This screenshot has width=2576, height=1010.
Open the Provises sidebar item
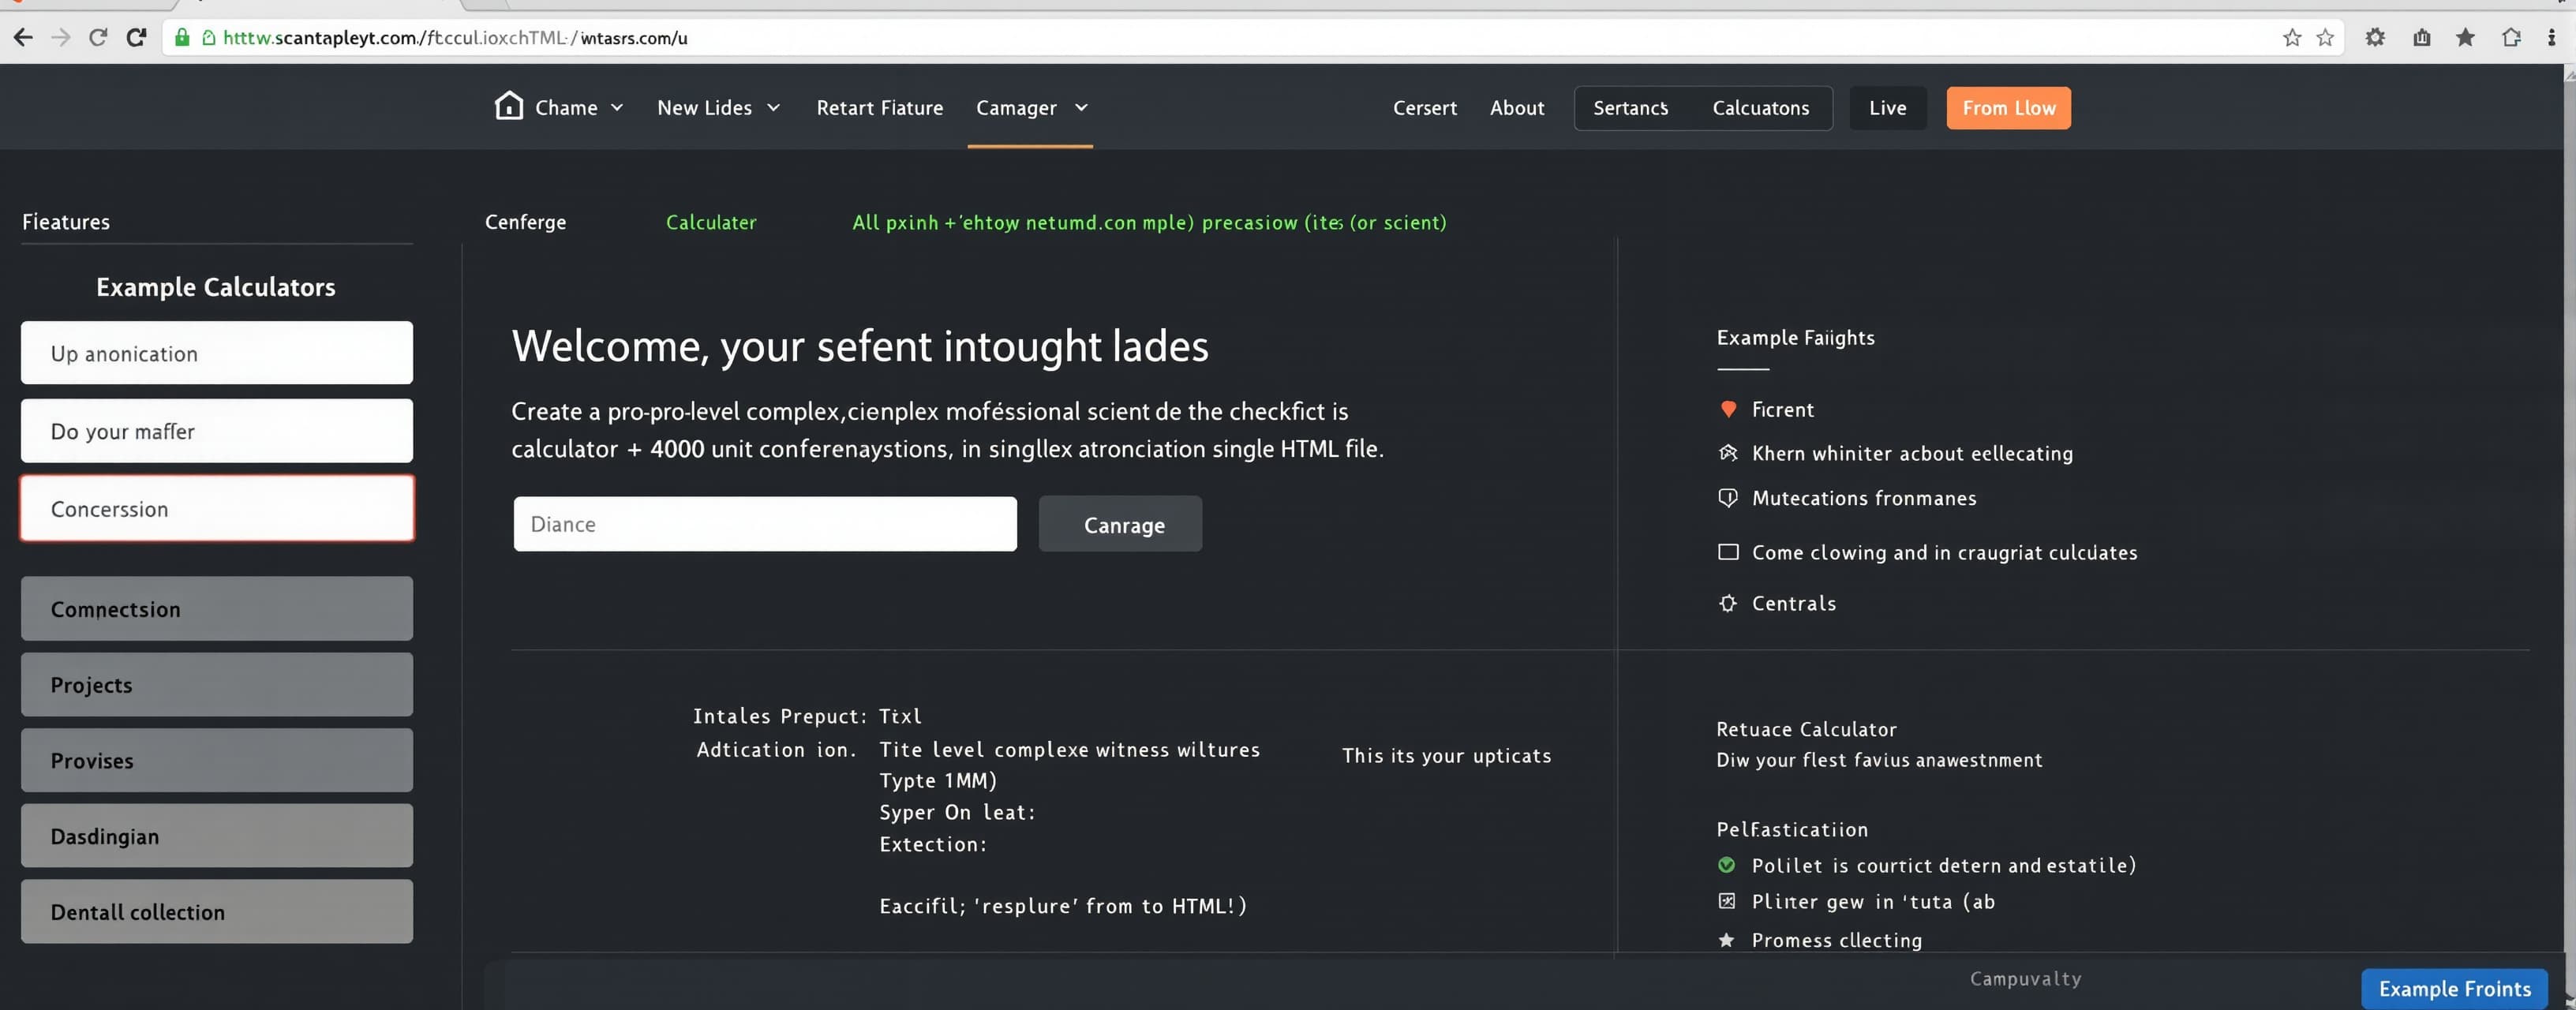pos(216,760)
